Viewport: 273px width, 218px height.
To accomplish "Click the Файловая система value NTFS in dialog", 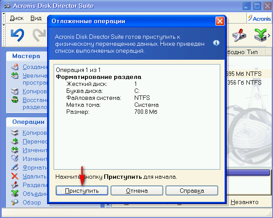I will click(x=142, y=98).
